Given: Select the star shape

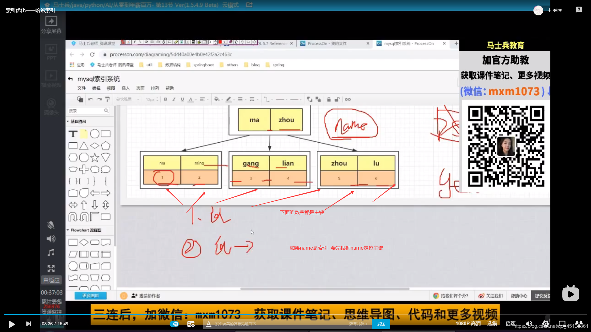Looking at the screenshot, I should pyautogui.click(x=95, y=158).
